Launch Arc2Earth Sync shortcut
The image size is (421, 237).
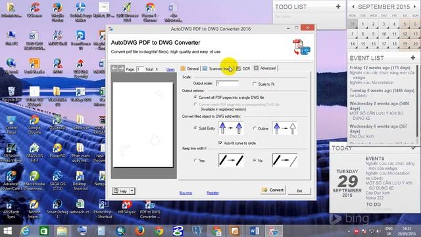(11, 209)
